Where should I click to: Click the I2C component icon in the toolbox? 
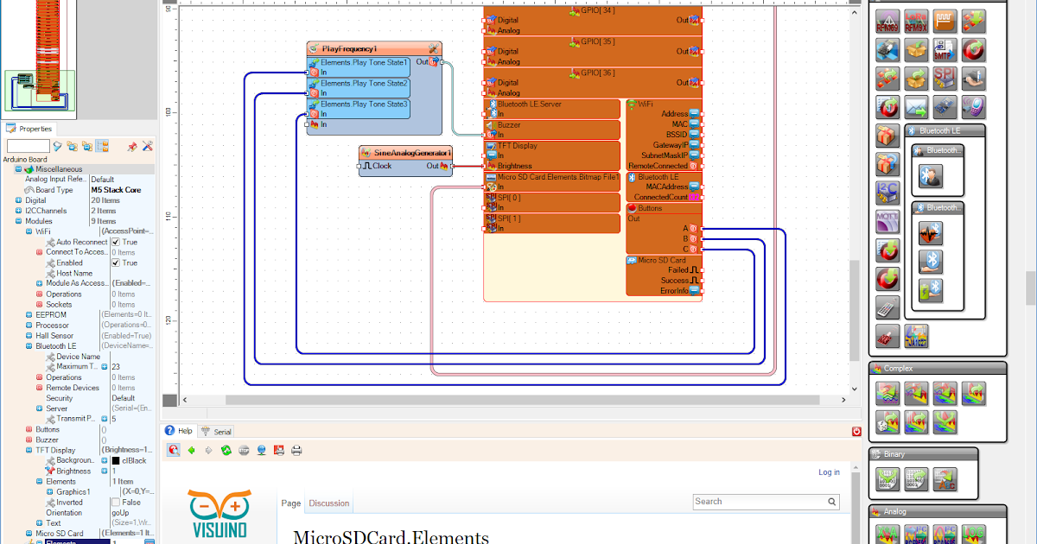tap(887, 193)
